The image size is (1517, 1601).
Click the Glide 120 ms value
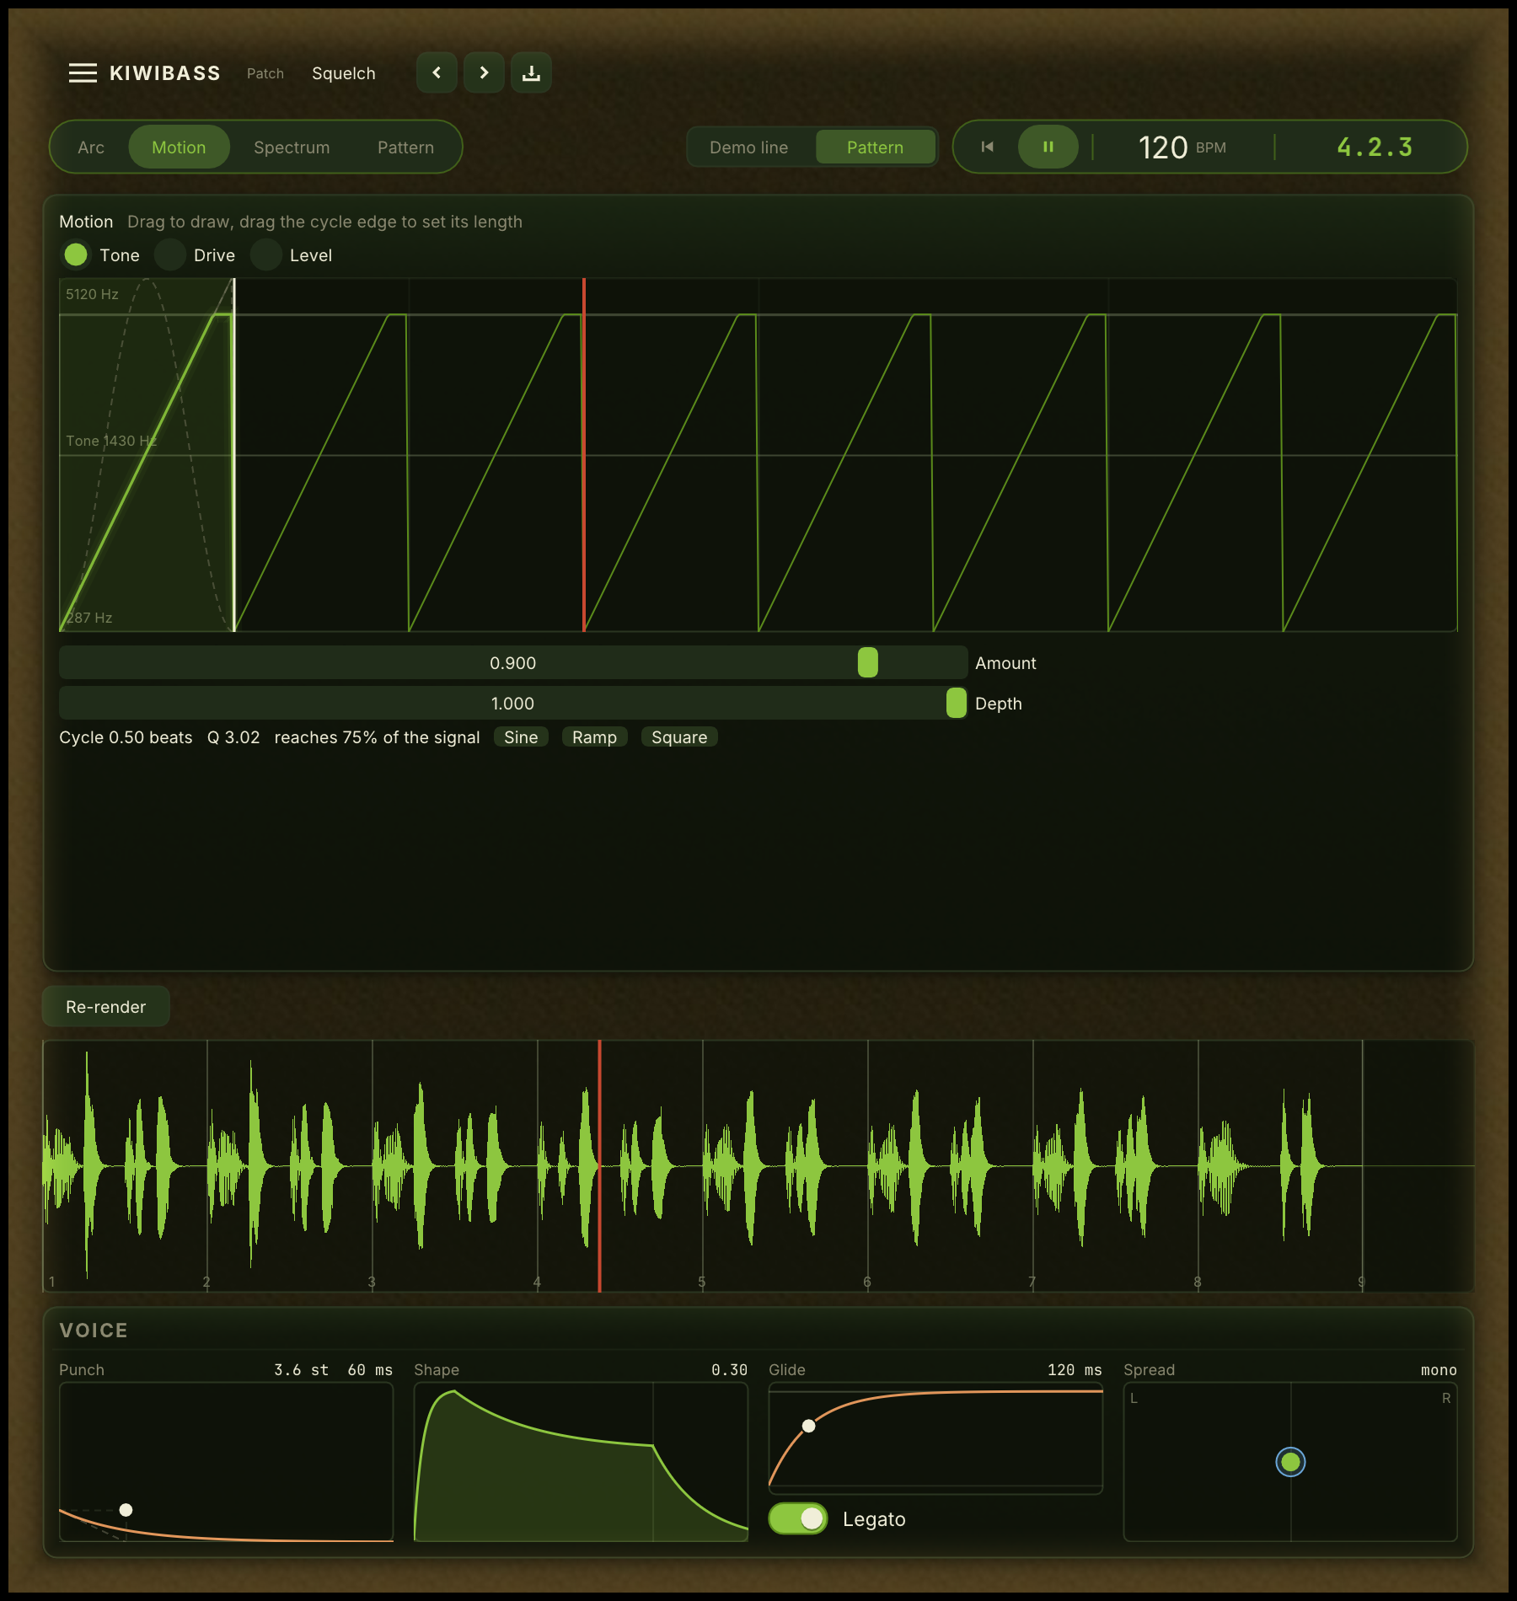coord(1075,1370)
